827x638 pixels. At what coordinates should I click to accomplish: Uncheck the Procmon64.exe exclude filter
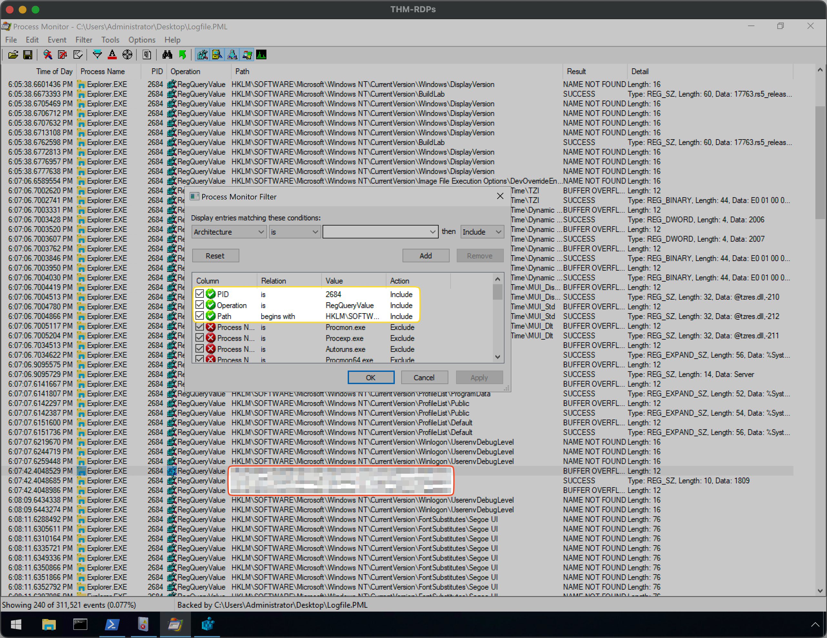pos(200,359)
